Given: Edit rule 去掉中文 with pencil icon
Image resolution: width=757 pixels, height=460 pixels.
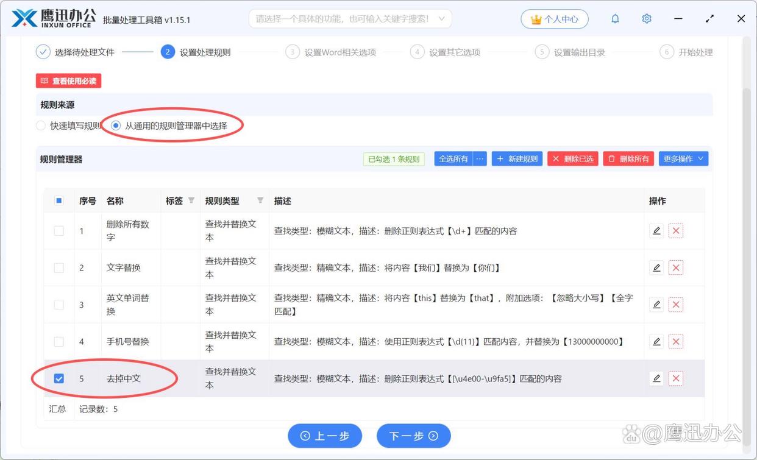Looking at the screenshot, I should (656, 378).
